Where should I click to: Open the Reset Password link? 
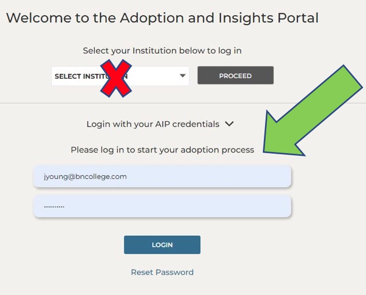pyautogui.click(x=162, y=272)
